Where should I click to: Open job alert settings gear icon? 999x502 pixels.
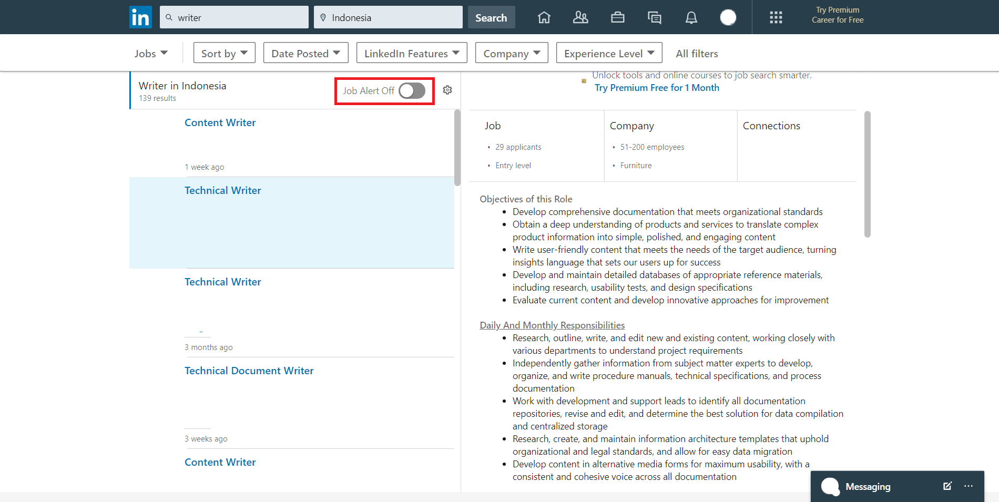pyautogui.click(x=447, y=90)
